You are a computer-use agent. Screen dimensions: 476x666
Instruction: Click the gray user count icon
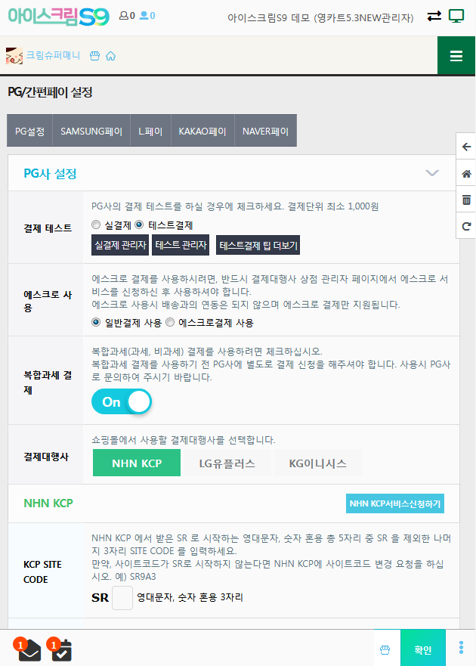(x=124, y=16)
